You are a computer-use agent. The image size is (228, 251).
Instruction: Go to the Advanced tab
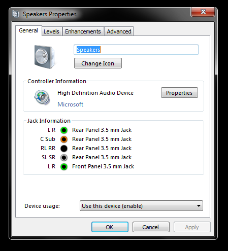point(119,31)
